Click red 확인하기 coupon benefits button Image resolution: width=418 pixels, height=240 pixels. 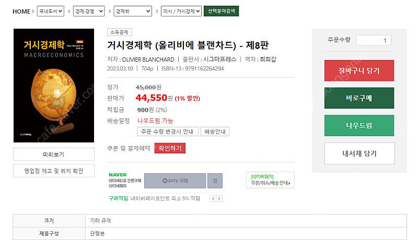pos(170,148)
